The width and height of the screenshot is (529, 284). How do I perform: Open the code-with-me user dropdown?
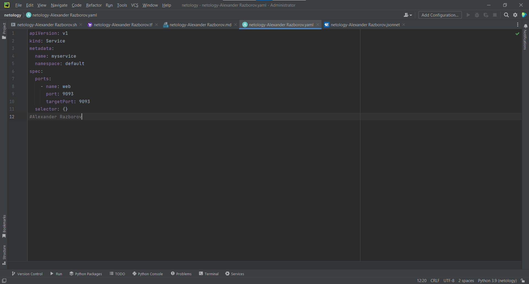point(407,15)
